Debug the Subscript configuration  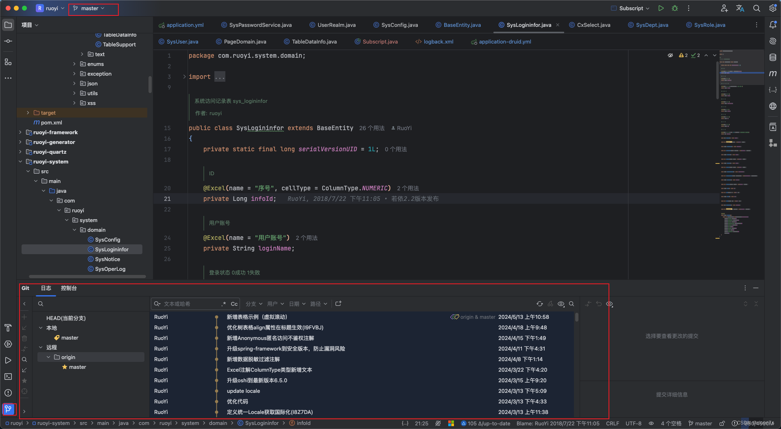675,8
